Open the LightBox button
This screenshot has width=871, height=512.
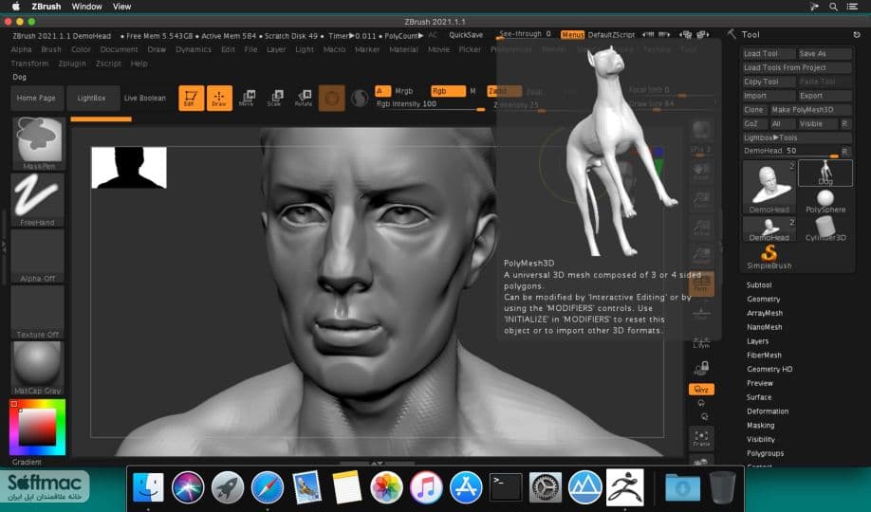[x=92, y=98]
